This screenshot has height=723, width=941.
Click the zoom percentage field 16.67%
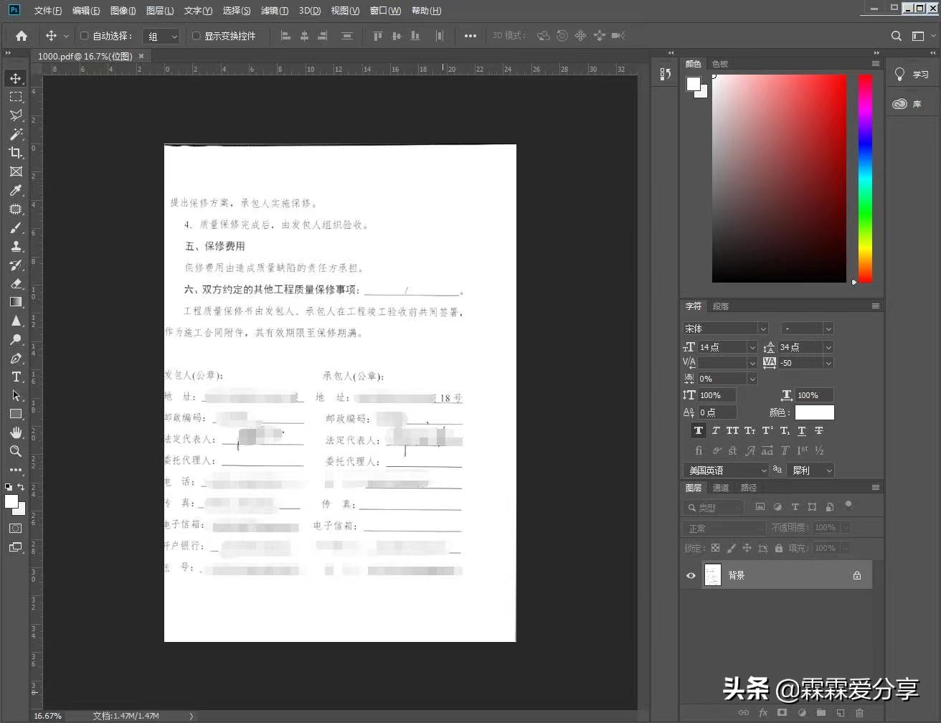[x=48, y=716]
